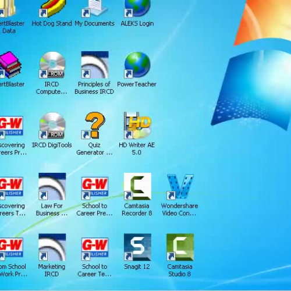291x291 pixels.
Task: Select the IRCD Compute... CD-ROM shortcut
Action: (x=52, y=65)
